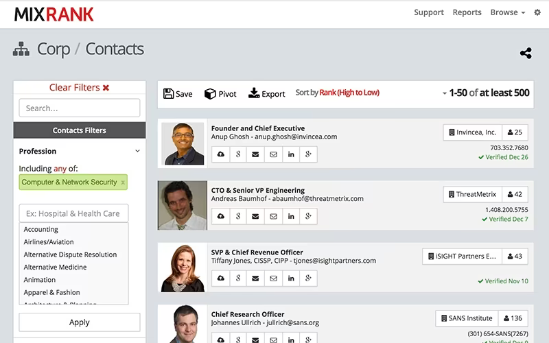This screenshot has height=343, width=549.
Task: Click phone number 703.352.7680
Action: tap(509, 147)
